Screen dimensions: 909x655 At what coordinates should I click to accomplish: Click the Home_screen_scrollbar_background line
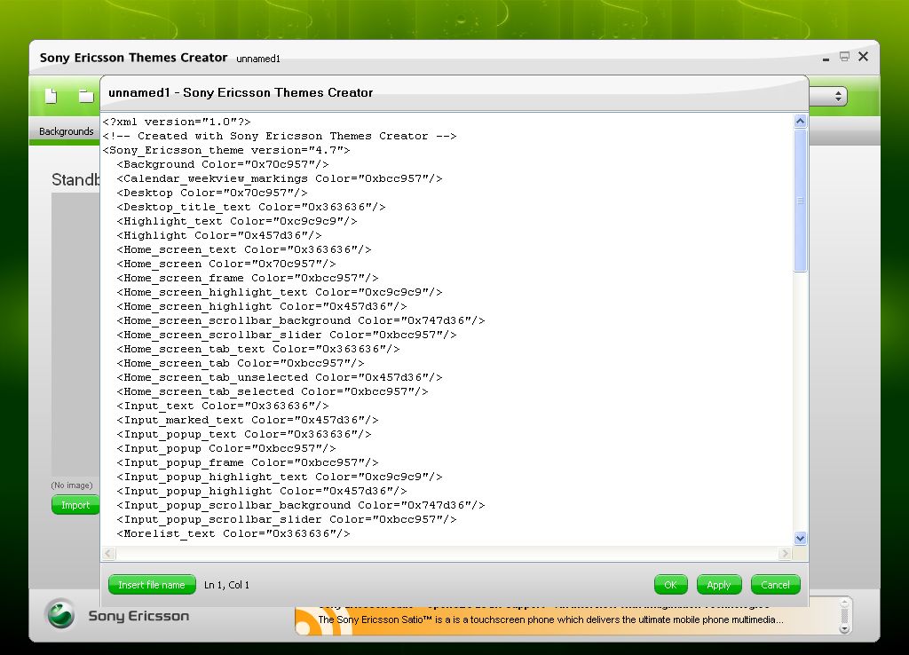(x=301, y=320)
